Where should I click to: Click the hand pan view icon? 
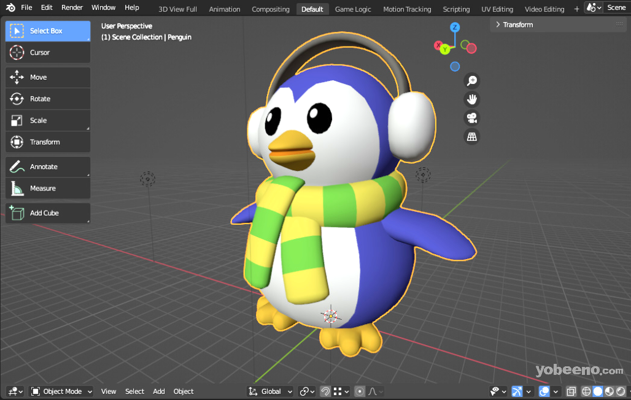pos(471,99)
